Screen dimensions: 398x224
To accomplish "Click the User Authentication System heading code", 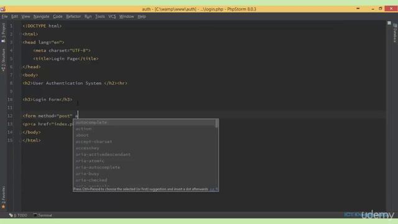I will 70,83.
